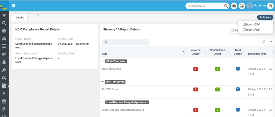Open the network topology sidebar icon
The height and width of the screenshot is (117, 275).
pyautogui.click(x=4, y=39)
